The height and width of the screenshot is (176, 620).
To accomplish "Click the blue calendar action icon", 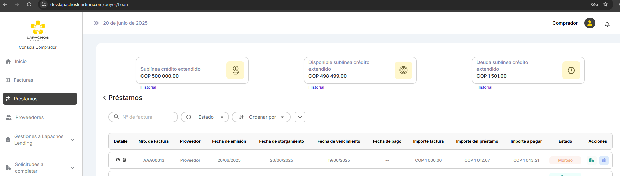I will tap(604, 160).
